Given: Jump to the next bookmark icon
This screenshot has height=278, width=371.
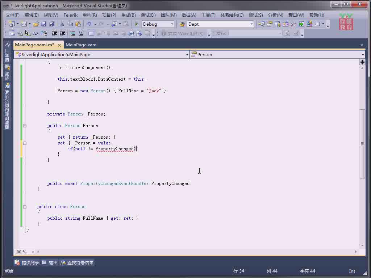Looking at the screenshot, I should click(107, 33).
